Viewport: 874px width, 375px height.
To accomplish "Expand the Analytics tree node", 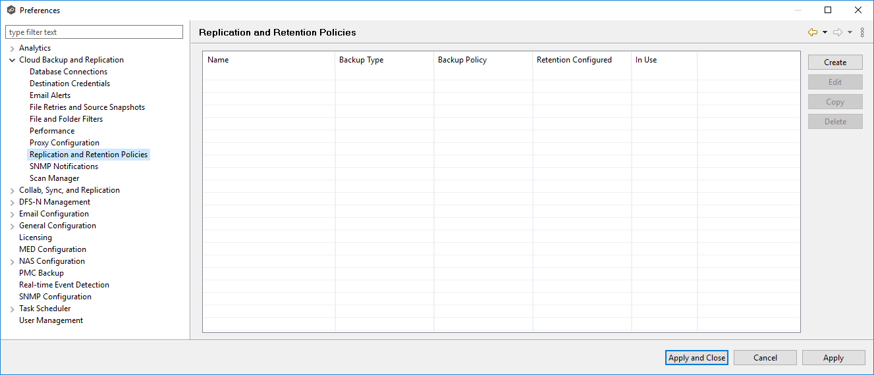I will pyautogui.click(x=12, y=49).
